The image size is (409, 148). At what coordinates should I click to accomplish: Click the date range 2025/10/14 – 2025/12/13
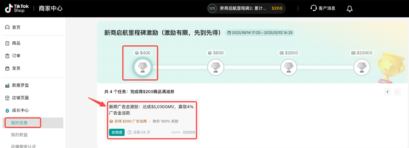[262, 33]
